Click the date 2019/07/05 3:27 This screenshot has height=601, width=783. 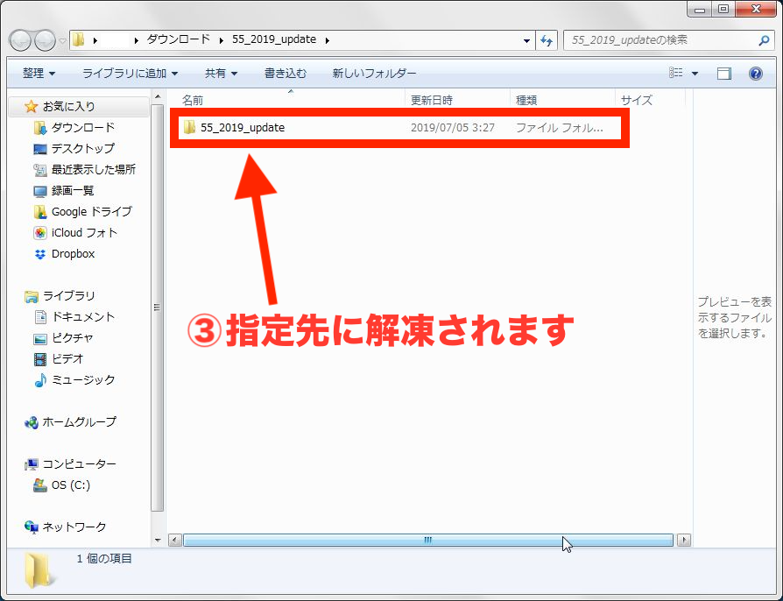pyautogui.click(x=453, y=128)
